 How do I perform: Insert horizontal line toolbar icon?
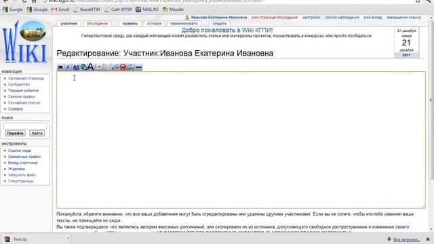(x=138, y=67)
